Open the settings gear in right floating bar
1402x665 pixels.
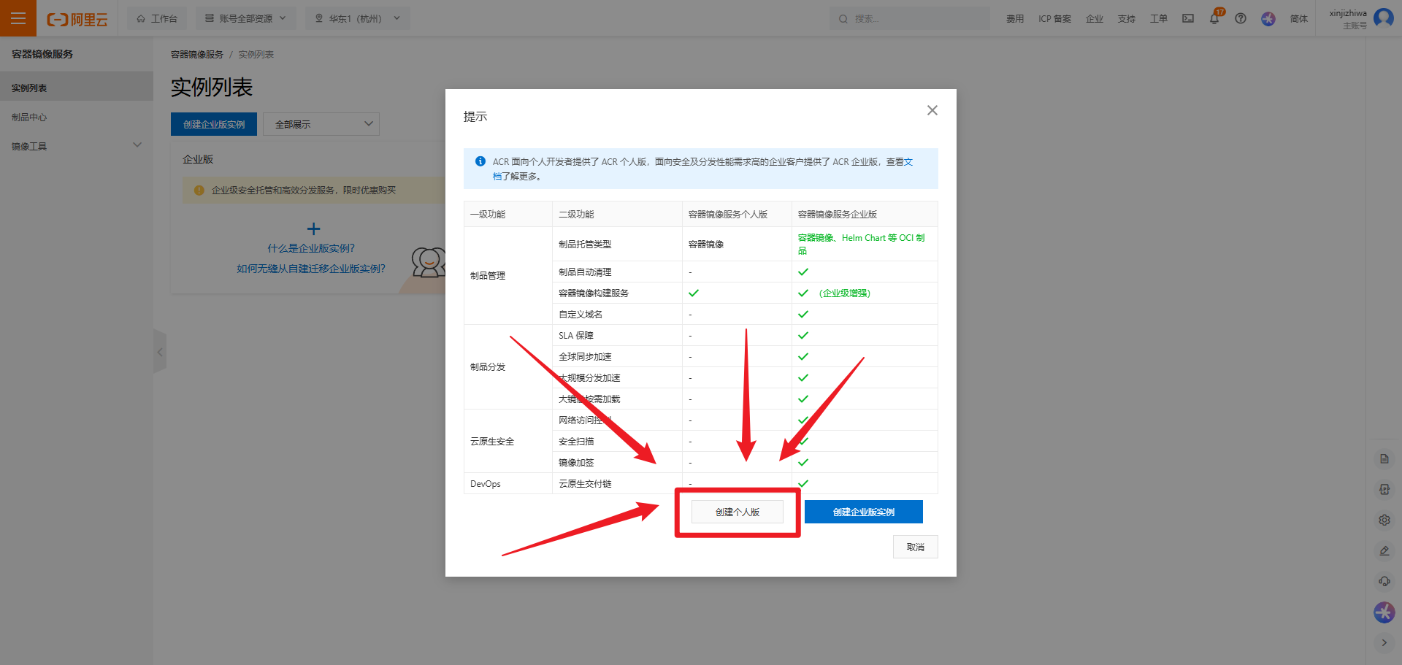1384,520
